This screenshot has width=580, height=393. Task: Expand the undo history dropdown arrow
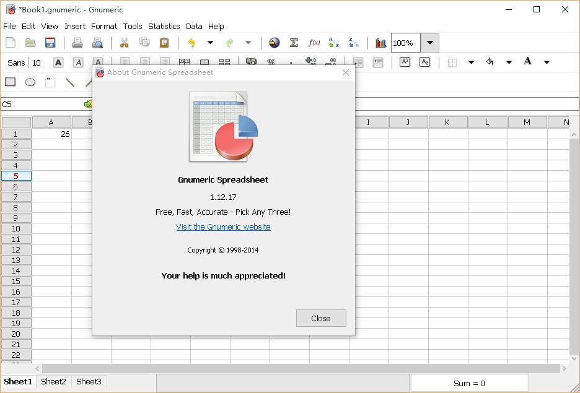(x=210, y=43)
